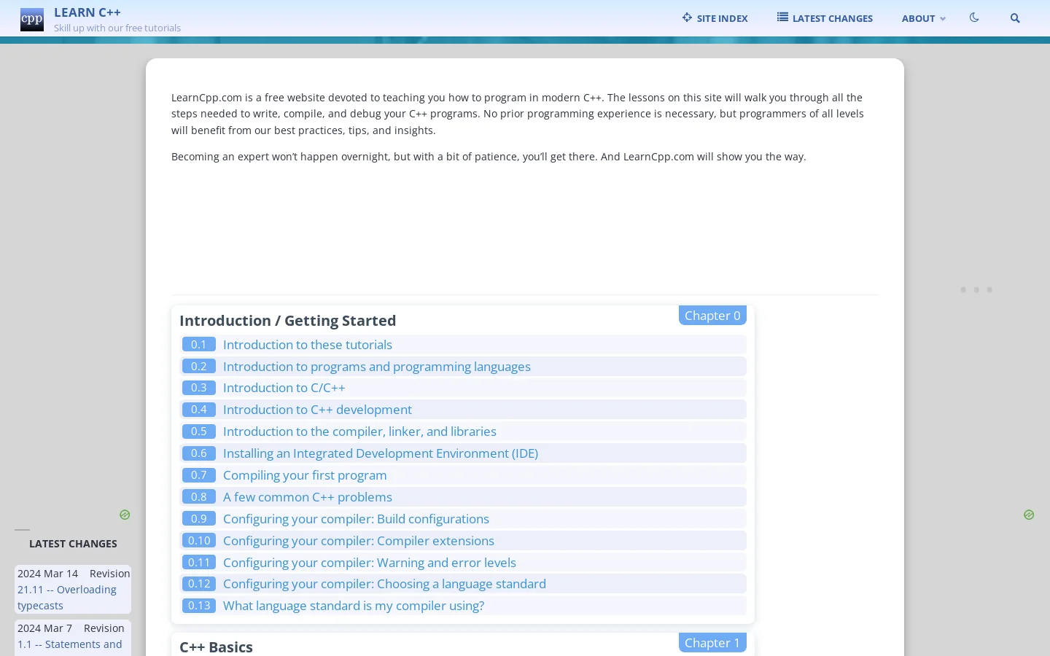Open Introduction to the compiler, linker, and libraries
1050x656 pixels.
(359, 432)
